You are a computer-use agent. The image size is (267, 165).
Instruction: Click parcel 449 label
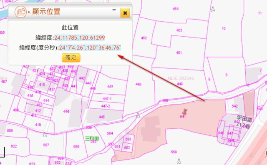point(180,84)
